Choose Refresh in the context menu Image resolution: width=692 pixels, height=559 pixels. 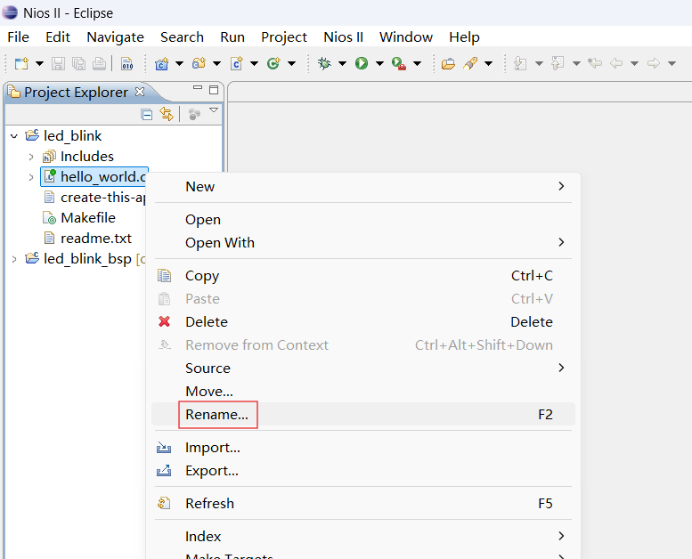[x=362, y=504]
